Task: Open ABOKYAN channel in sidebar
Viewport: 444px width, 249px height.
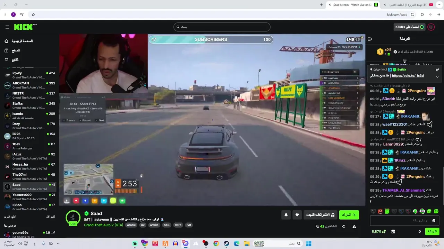Action: coord(29,85)
